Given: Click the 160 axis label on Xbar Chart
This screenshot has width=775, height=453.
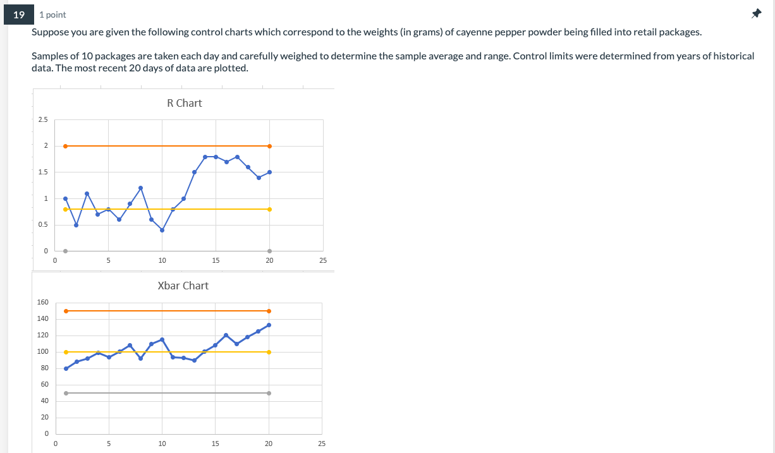Looking at the screenshot, I should [41, 302].
